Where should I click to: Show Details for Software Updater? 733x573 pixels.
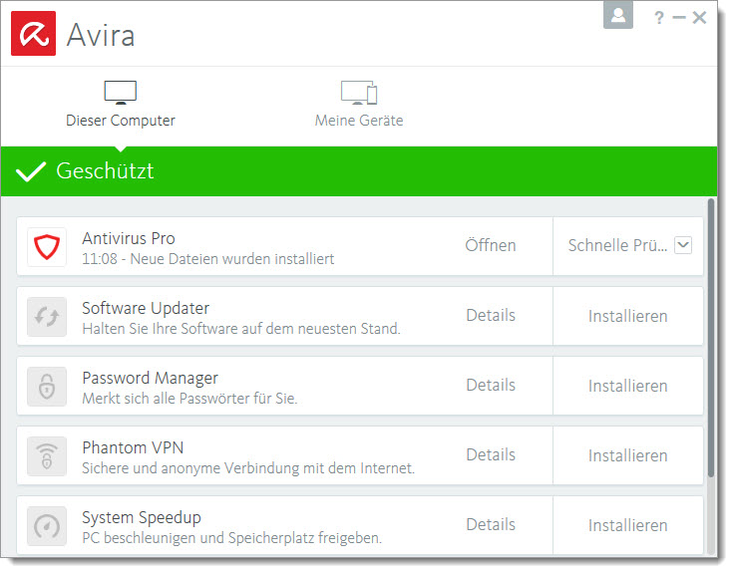click(491, 315)
